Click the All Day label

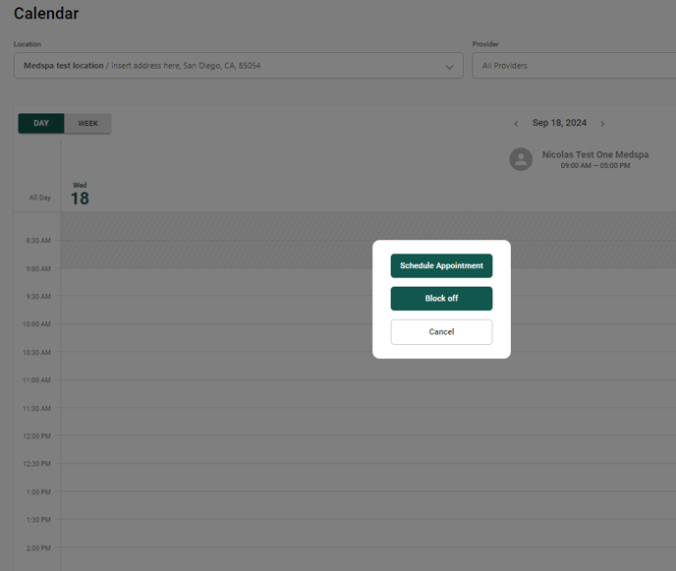click(x=39, y=198)
